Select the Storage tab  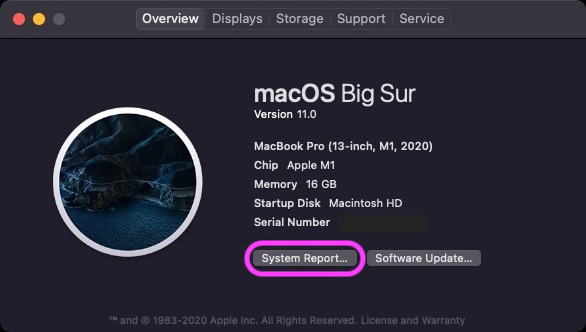[x=300, y=19]
